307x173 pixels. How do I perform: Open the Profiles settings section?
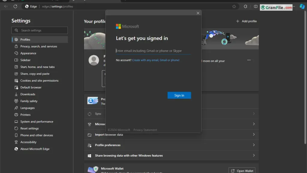point(40,39)
